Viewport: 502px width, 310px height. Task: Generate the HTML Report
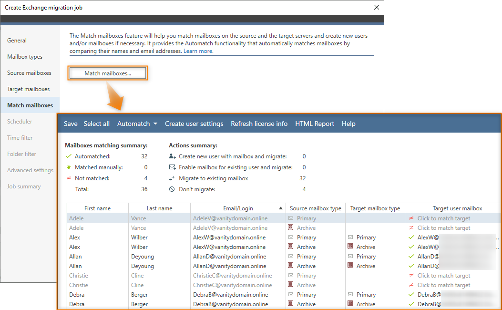tap(314, 124)
